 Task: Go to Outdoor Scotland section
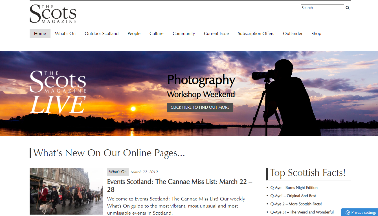[x=102, y=34]
